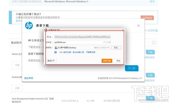Click 取消 in the download dialog
Image resolution: width=171 pixels, height=103 pixels.
point(118,61)
